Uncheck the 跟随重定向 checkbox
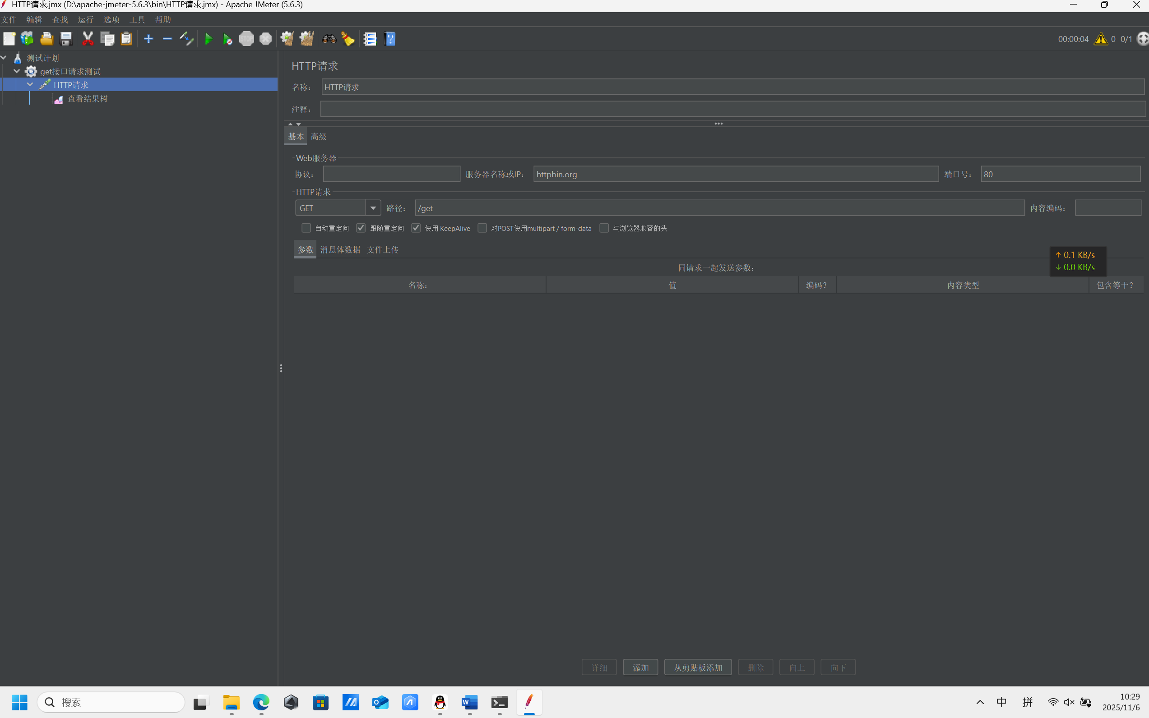Screen dimensions: 1149x718 [x=361, y=228]
